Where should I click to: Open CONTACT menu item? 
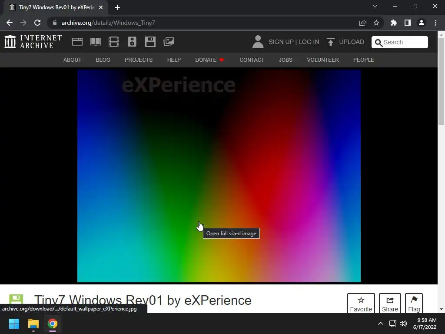[252, 60]
